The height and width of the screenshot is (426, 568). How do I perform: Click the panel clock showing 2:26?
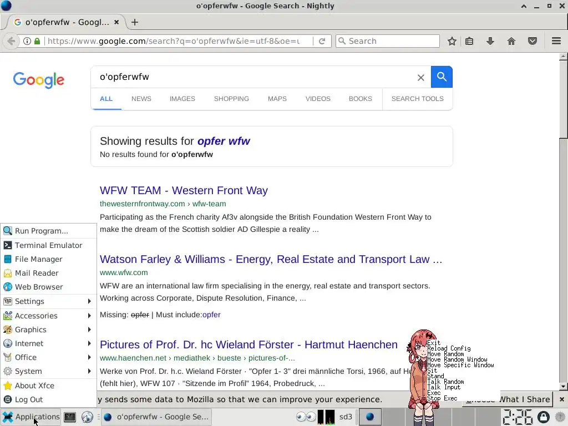coord(518,417)
